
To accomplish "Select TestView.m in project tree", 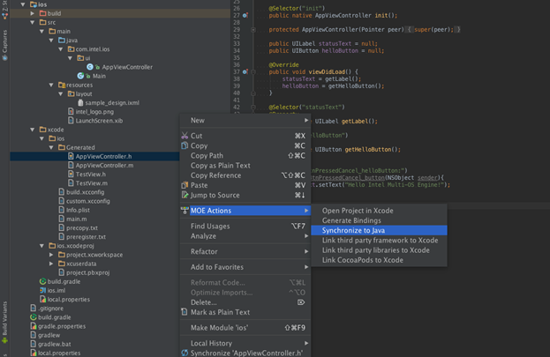I will (x=92, y=183).
